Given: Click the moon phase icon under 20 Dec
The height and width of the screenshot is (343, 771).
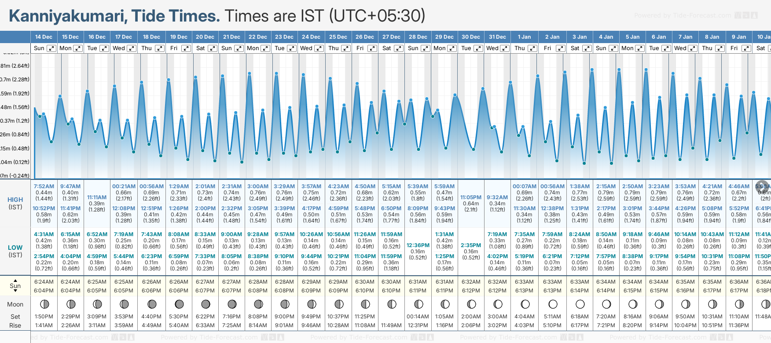Looking at the screenshot, I should click(206, 304).
